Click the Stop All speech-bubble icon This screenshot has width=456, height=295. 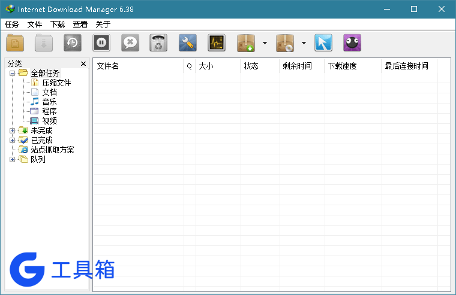[x=130, y=43]
